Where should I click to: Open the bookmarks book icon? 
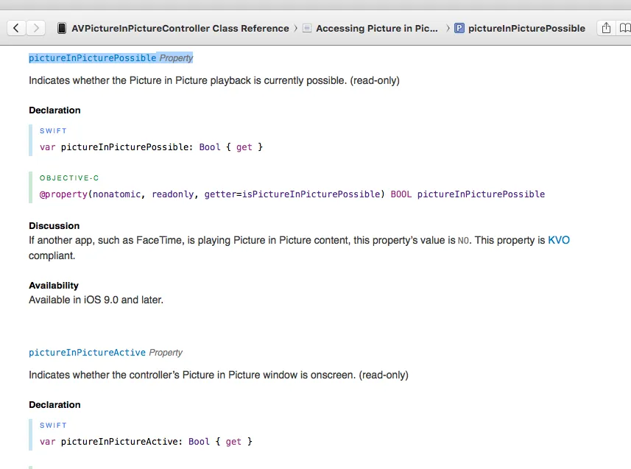coord(626,28)
